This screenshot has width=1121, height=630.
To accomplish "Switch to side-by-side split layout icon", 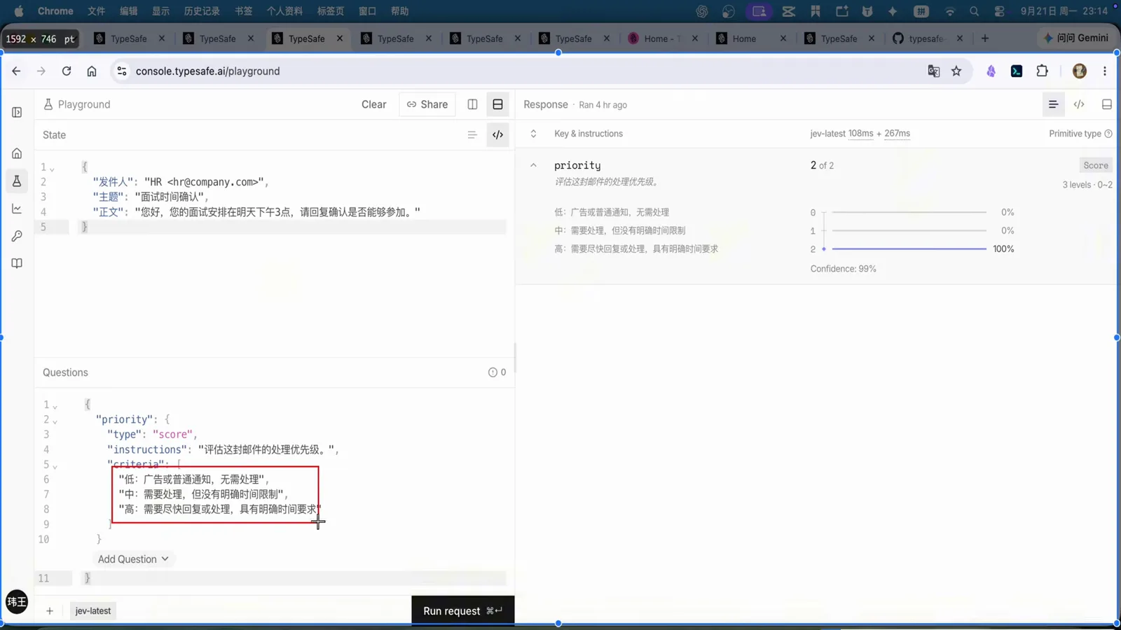I will [x=472, y=104].
